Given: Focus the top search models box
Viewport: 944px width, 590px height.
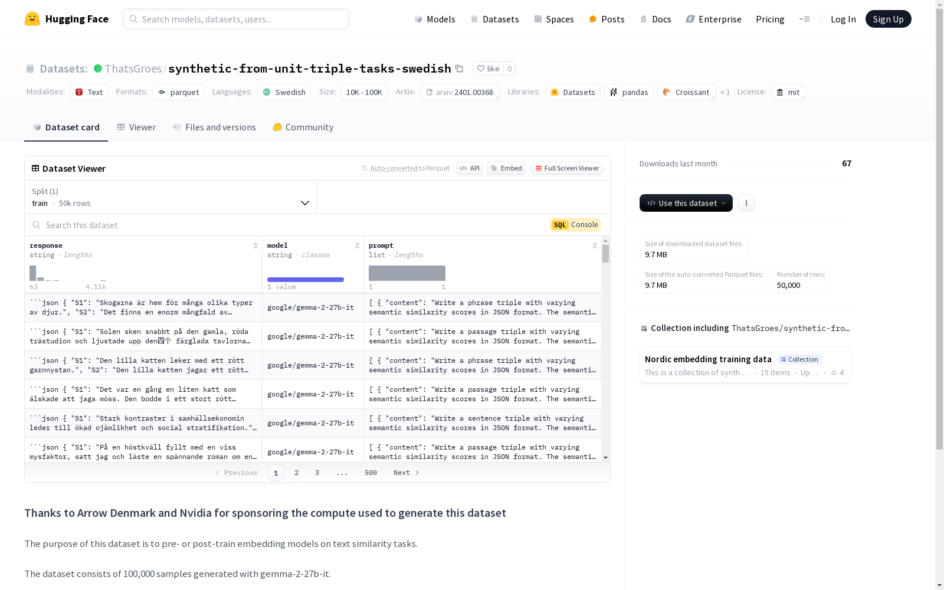Looking at the screenshot, I should [236, 19].
